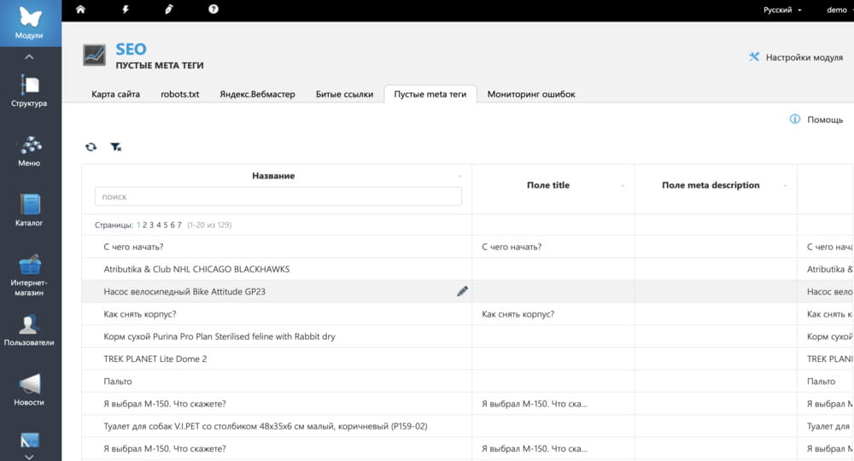Open the Каталог module in sidebar
The width and height of the screenshot is (854, 461).
tap(29, 211)
